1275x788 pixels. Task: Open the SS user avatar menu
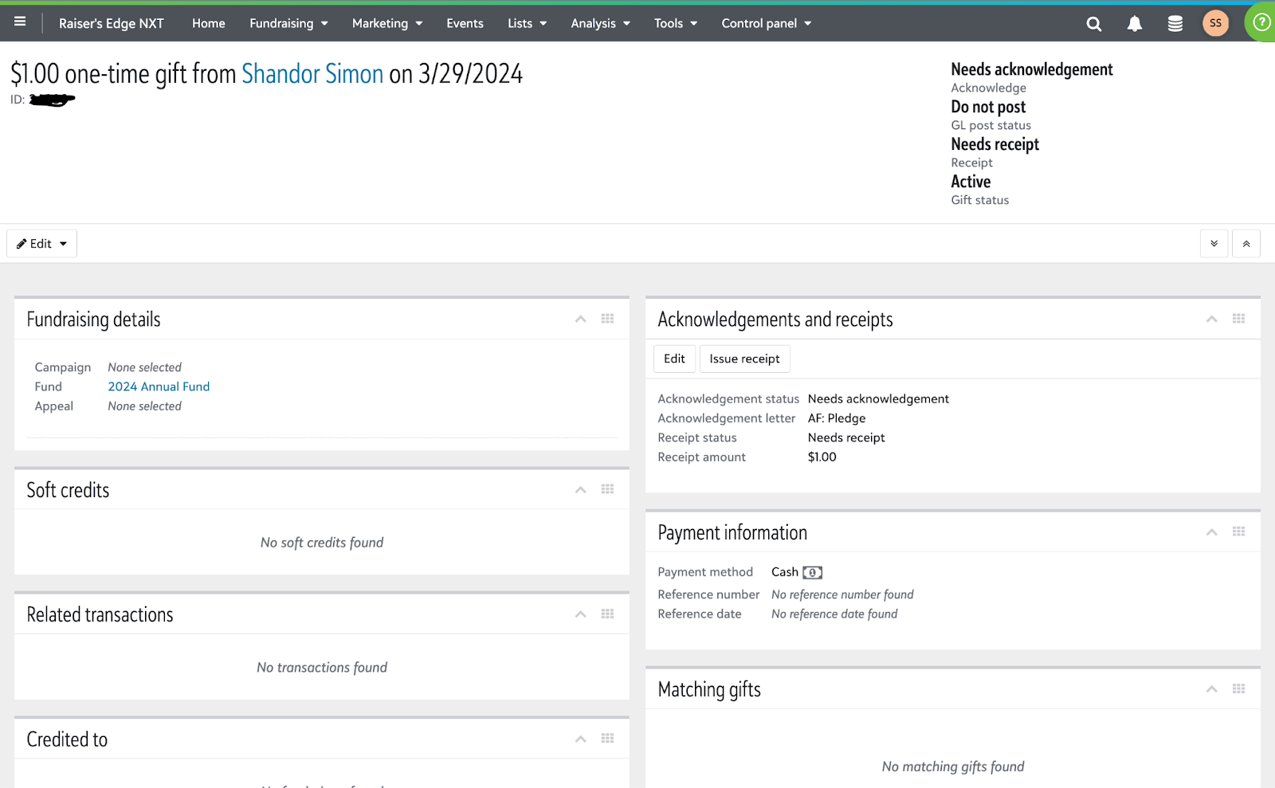point(1215,23)
